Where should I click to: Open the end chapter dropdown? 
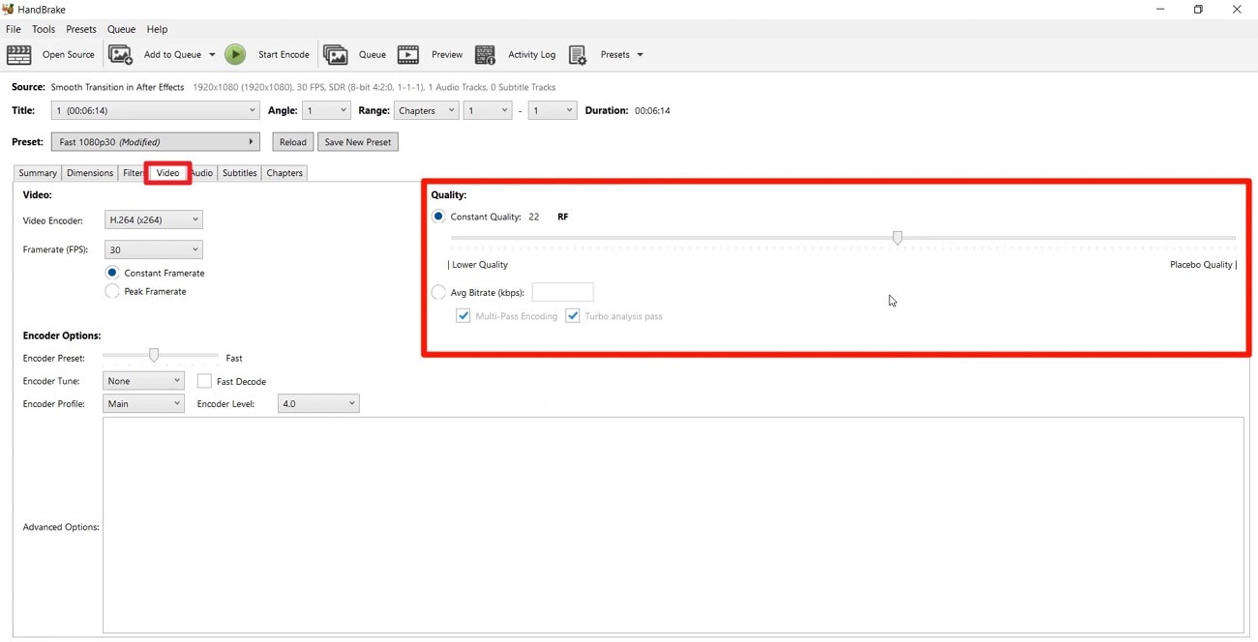click(553, 110)
